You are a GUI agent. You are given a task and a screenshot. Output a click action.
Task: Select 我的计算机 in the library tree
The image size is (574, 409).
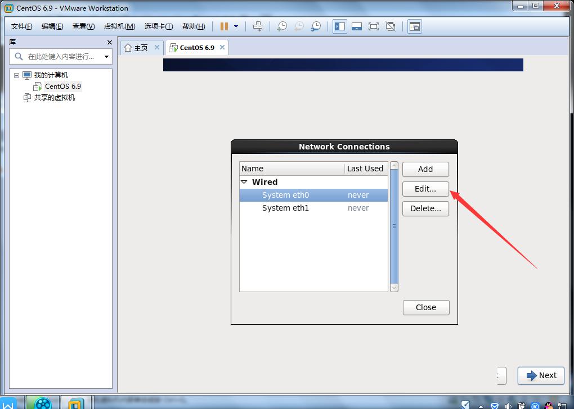click(x=51, y=75)
